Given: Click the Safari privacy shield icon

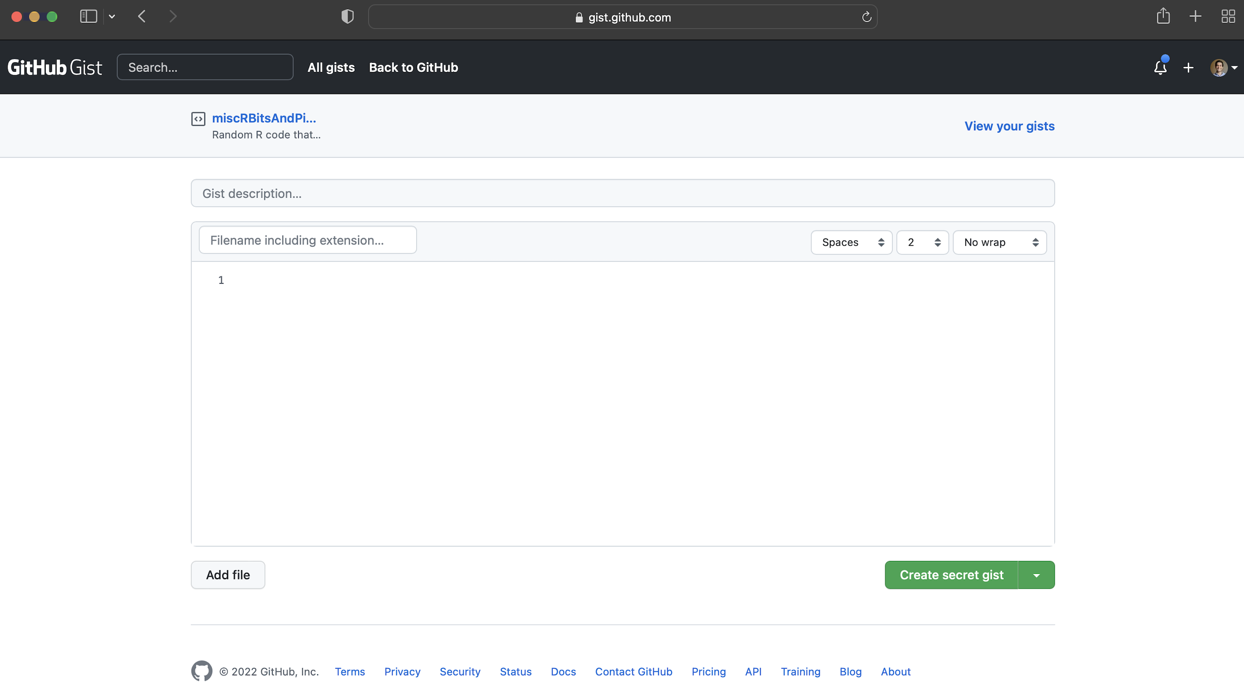Looking at the screenshot, I should pyautogui.click(x=347, y=17).
